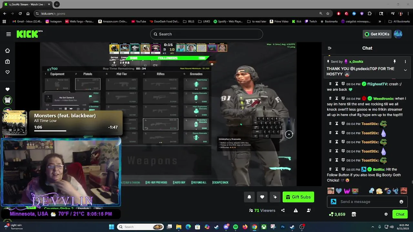Bookmark this page with star icon
The width and height of the screenshot is (413, 232).
(328, 14)
